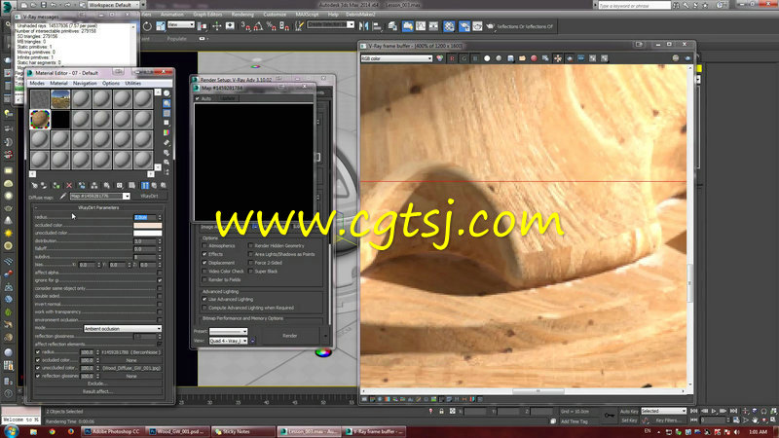Image resolution: width=779 pixels, height=438 pixels.
Task: Toggle Displacement checkbox in Render Setup
Action: tap(204, 263)
